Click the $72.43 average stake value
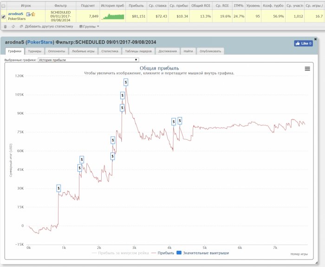This screenshot has width=325, height=267. (x=161, y=16)
